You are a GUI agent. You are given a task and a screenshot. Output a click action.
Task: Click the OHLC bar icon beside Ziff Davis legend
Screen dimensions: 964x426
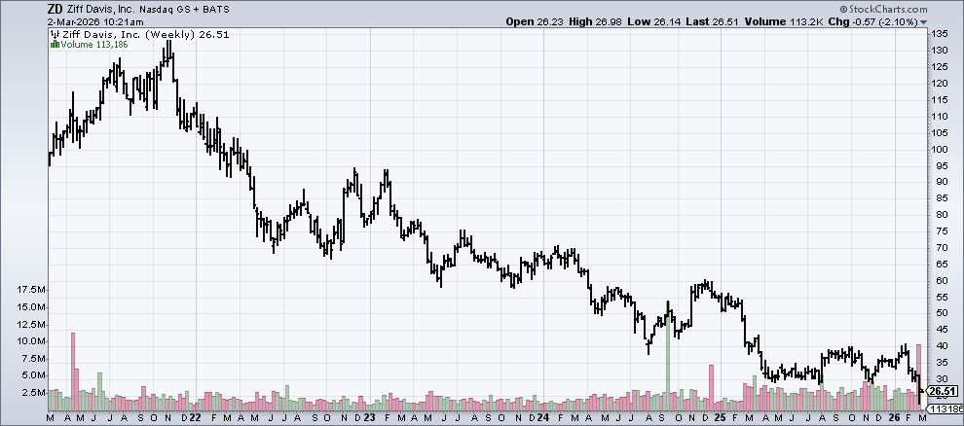[x=55, y=35]
